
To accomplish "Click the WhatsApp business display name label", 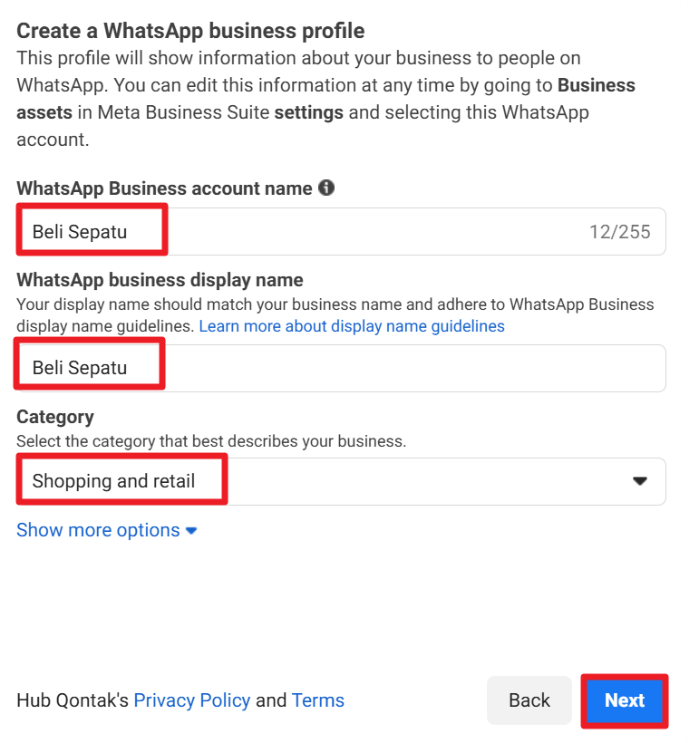I will pyautogui.click(x=160, y=280).
